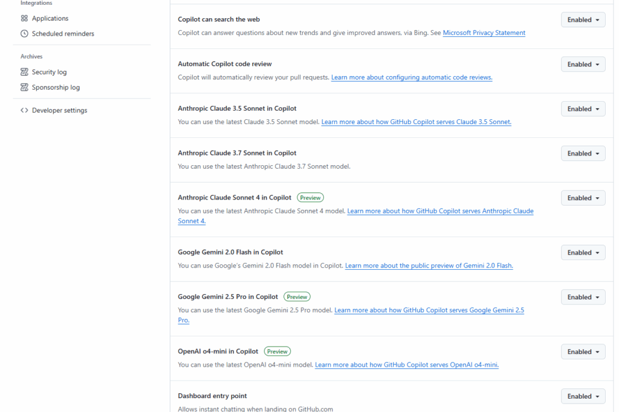Open Enabled dropdown for OpenAI o4-mini
619x412 pixels.
pos(583,352)
